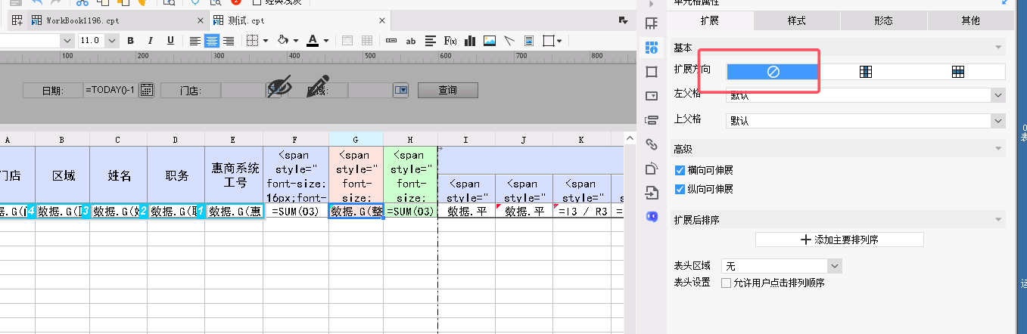Open the 左父格 dropdown
The height and width of the screenshot is (334, 1027).
pyautogui.click(x=998, y=95)
